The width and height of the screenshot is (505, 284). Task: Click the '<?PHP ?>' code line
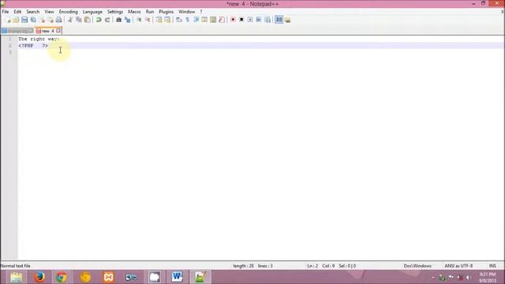(x=33, y=46)
